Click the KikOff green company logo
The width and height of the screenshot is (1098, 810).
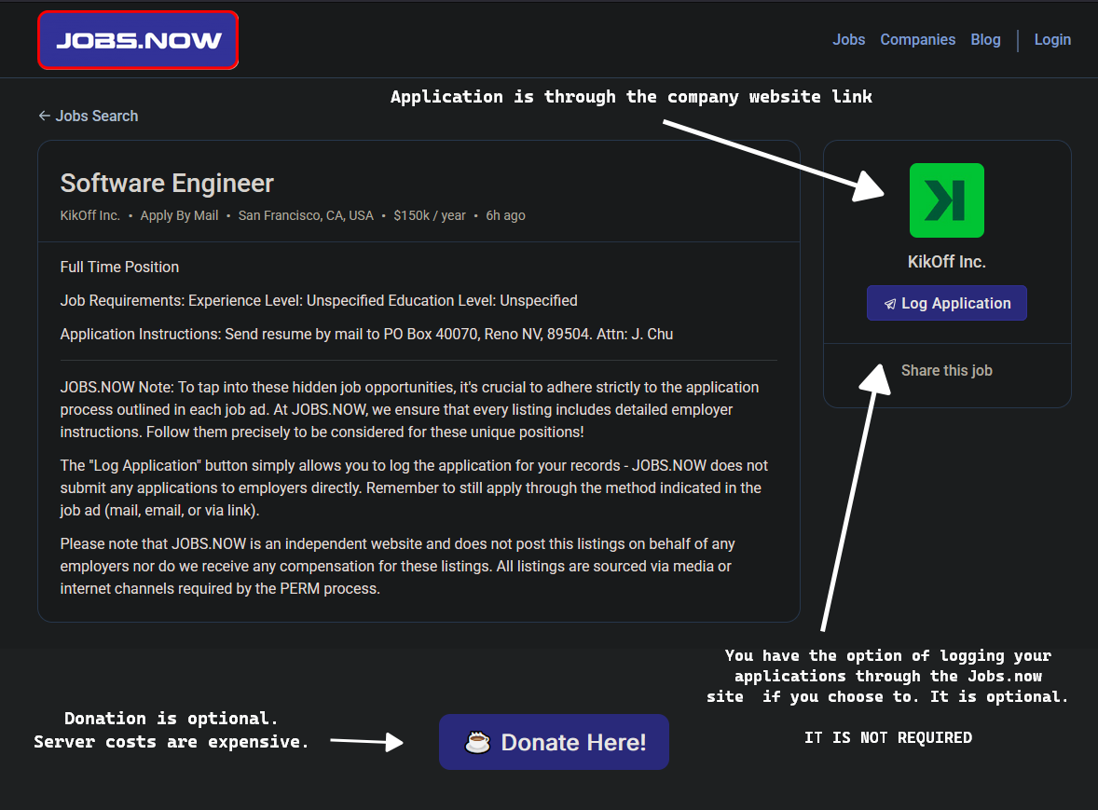pyautogui.click(x=947, y=200)
